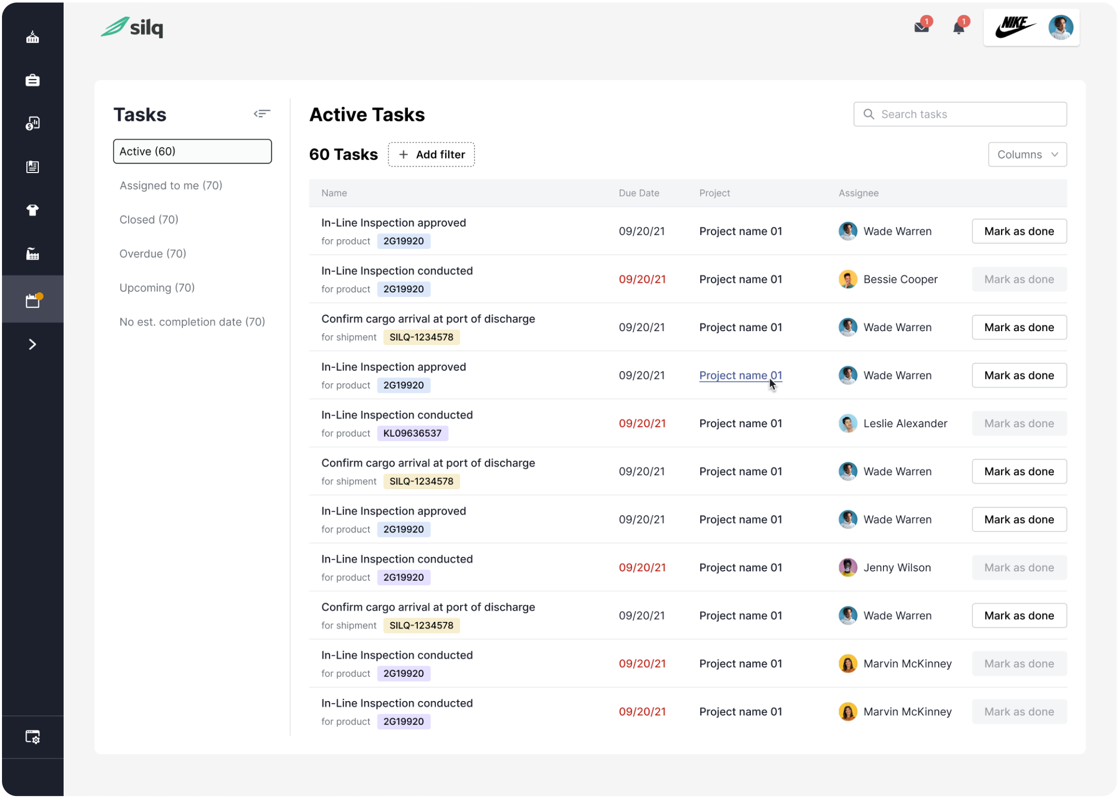Switch to Assigned to me (70)
The width and height of the screenshot is (1119, 798).
coord(170,185)
